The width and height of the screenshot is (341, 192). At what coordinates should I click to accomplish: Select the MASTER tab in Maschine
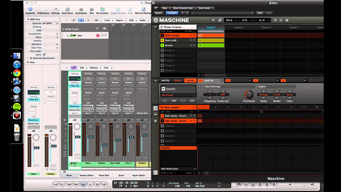[165, 81]
